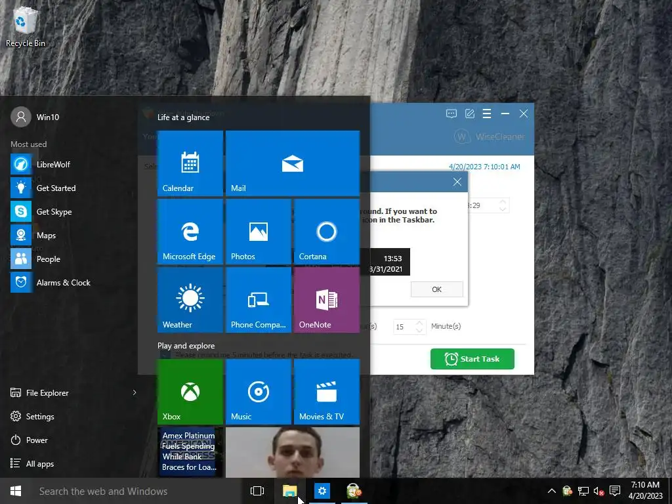
Task: Click Wise Auto Shutdown tray icon
Action: (568, 491)
